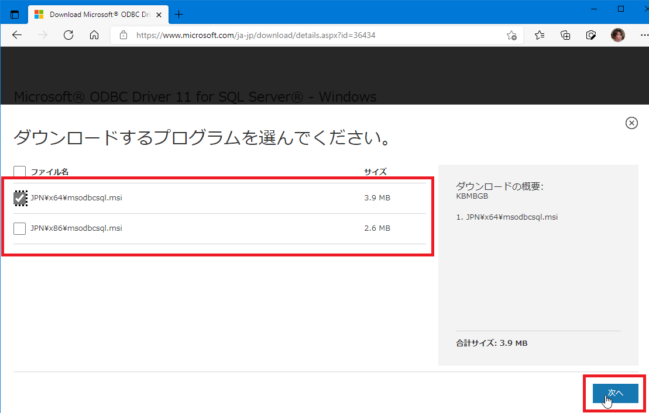Screen dimensions: 649x413
Task: Close the download selection dialog
Action: coord(631,123)
